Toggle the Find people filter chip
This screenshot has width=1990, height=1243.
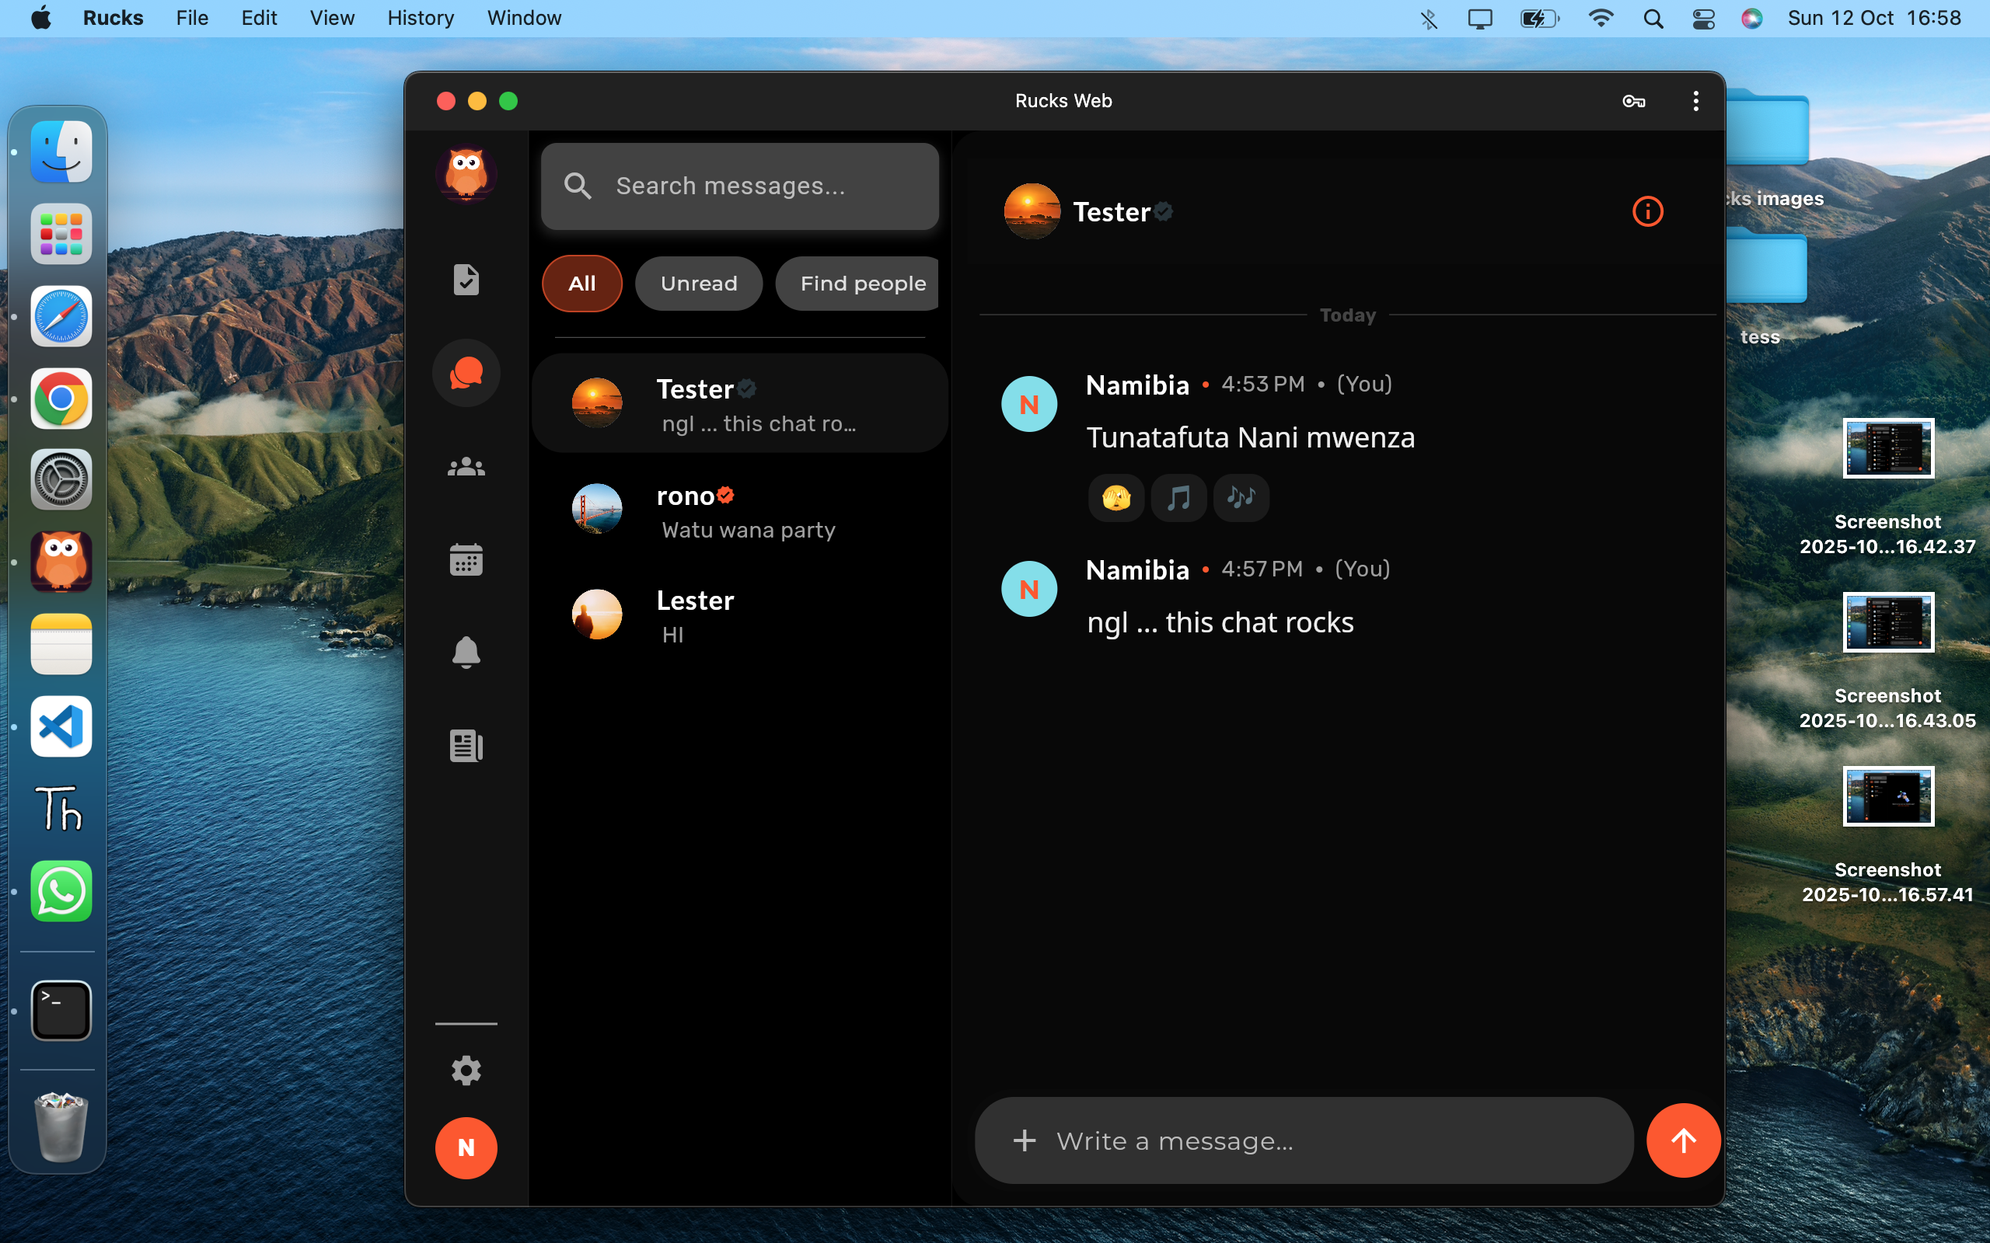861,284
